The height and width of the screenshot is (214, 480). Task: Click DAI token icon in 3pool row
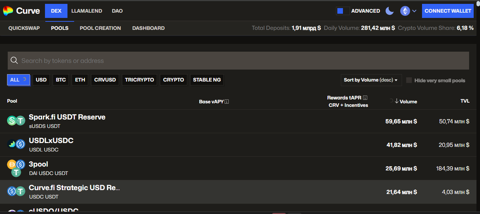coord(12,164)
